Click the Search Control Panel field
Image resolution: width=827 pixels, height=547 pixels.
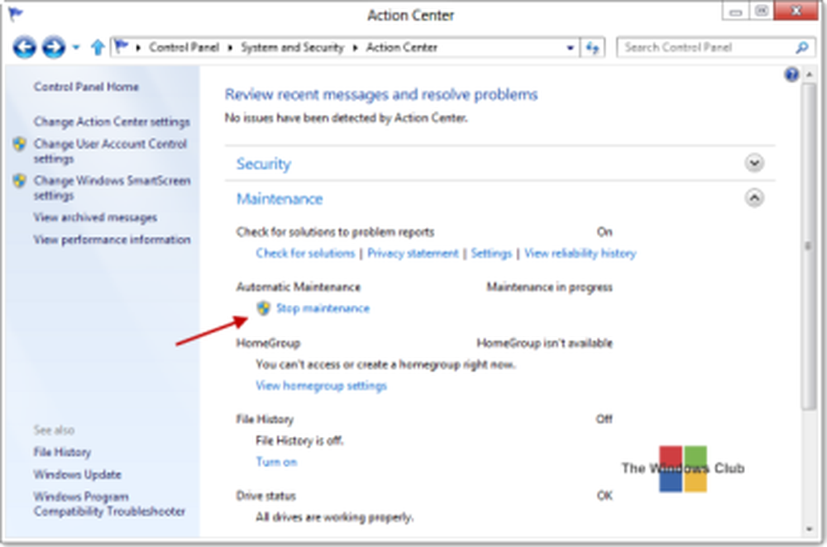pyautogui.click(x=703, y=48)
